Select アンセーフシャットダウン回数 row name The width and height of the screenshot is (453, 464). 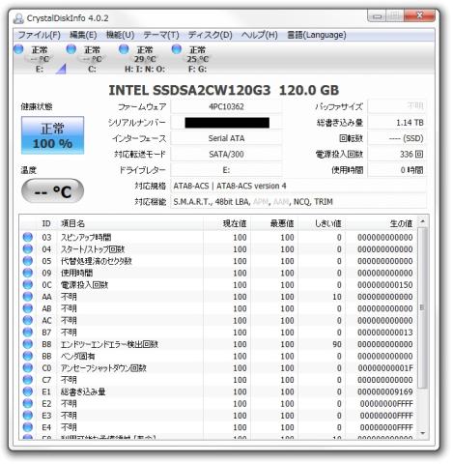pos(103,368)
